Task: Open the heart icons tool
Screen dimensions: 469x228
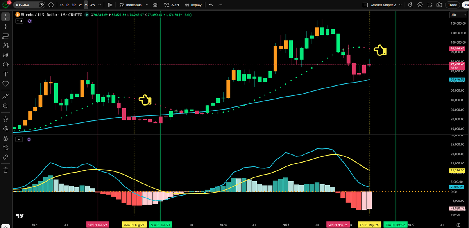Action: coord(5,84)
